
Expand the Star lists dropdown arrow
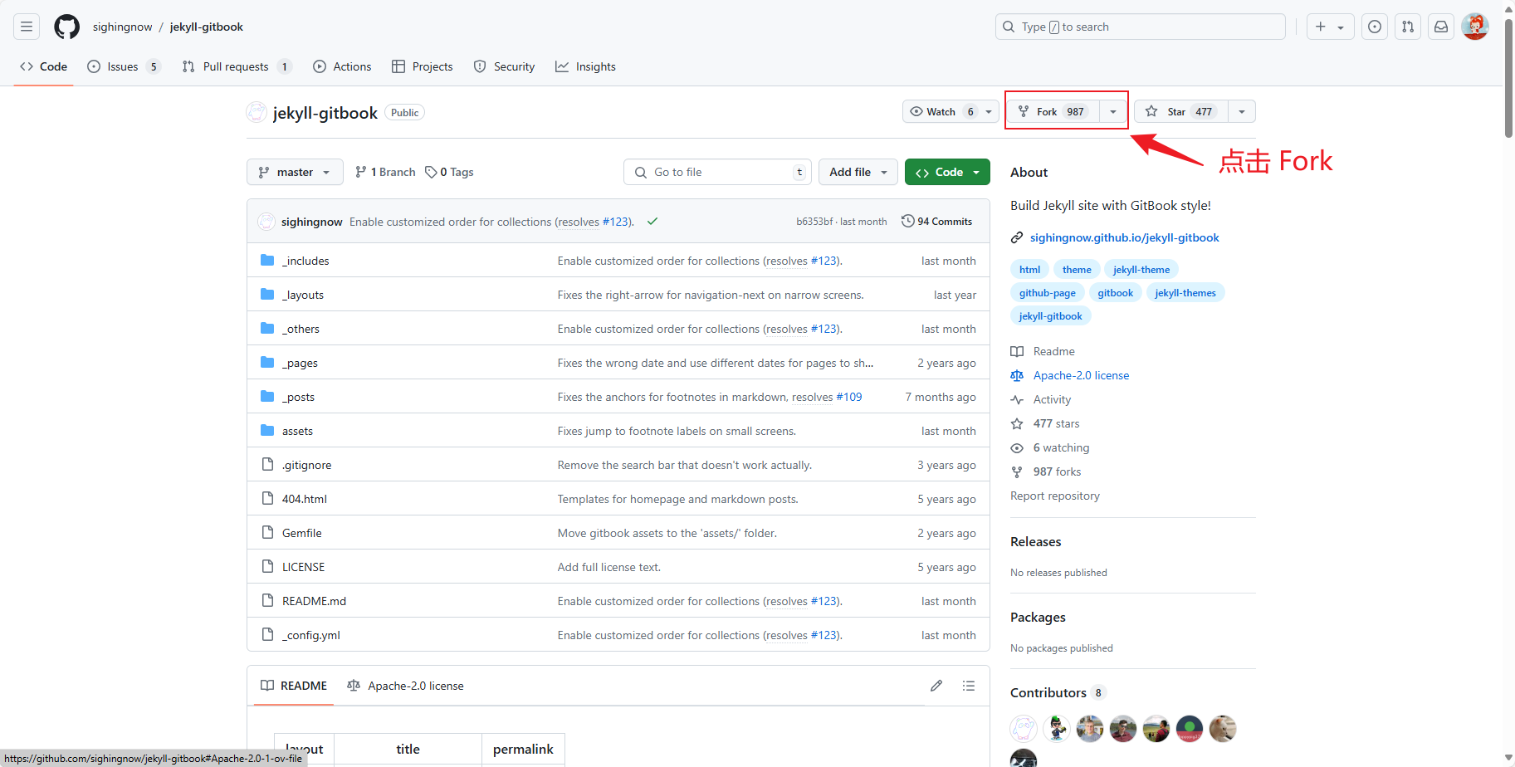click(x=1242, y=111)
